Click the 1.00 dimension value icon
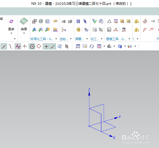Viewport: 159px width, 148px height. coord(153,21)
